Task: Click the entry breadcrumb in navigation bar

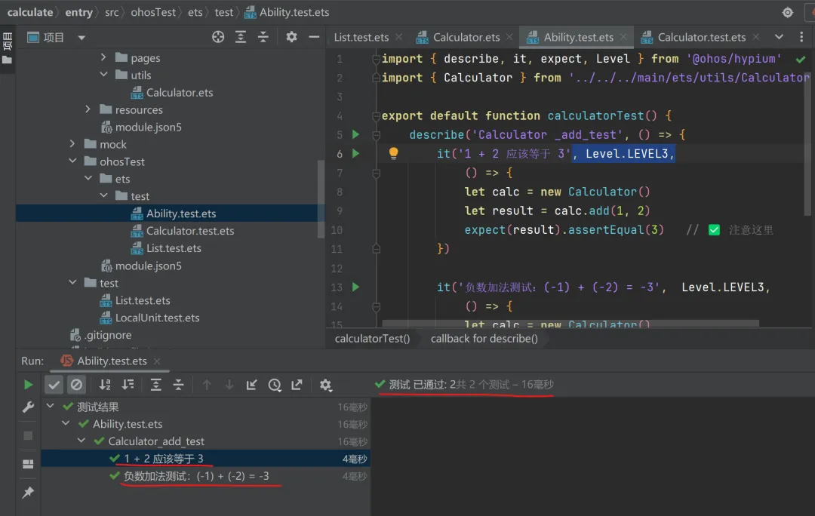Action: pos(78,12)
